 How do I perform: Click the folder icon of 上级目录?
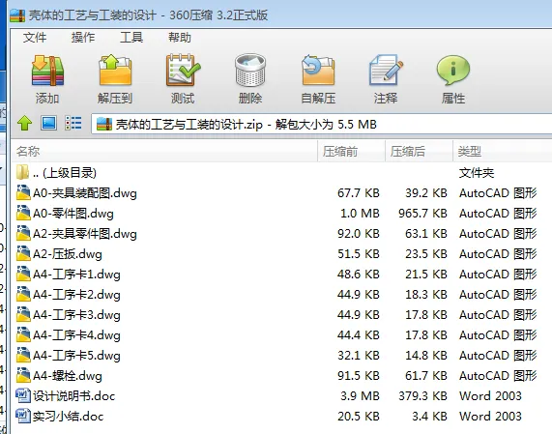22,172
